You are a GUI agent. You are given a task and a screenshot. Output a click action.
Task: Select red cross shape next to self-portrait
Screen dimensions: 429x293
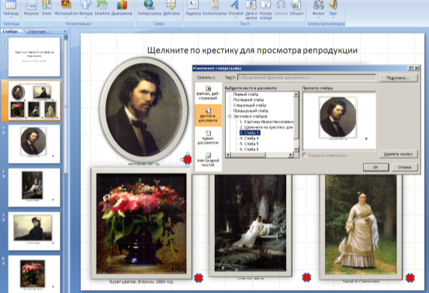[x=188, y=160]
